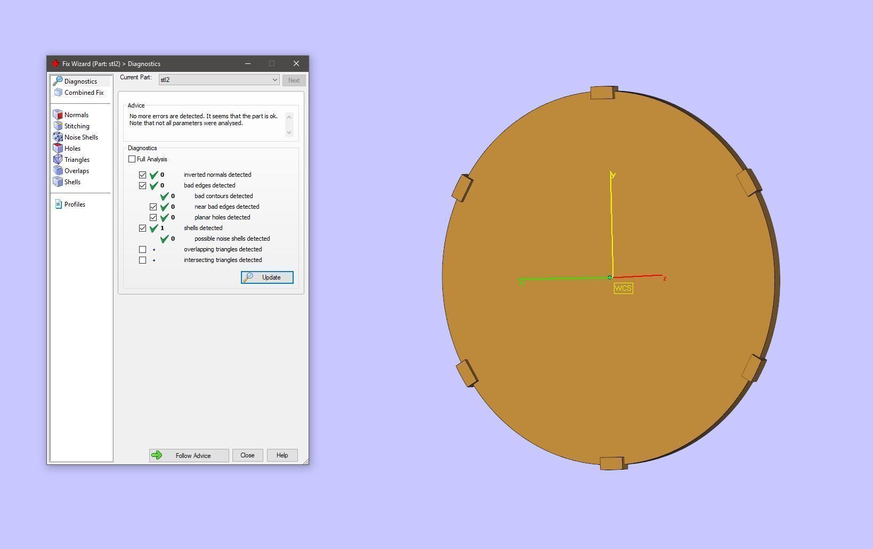This screenshot has height=549, width=873.
Task: Click the Update button
Action: coord(267,277)
